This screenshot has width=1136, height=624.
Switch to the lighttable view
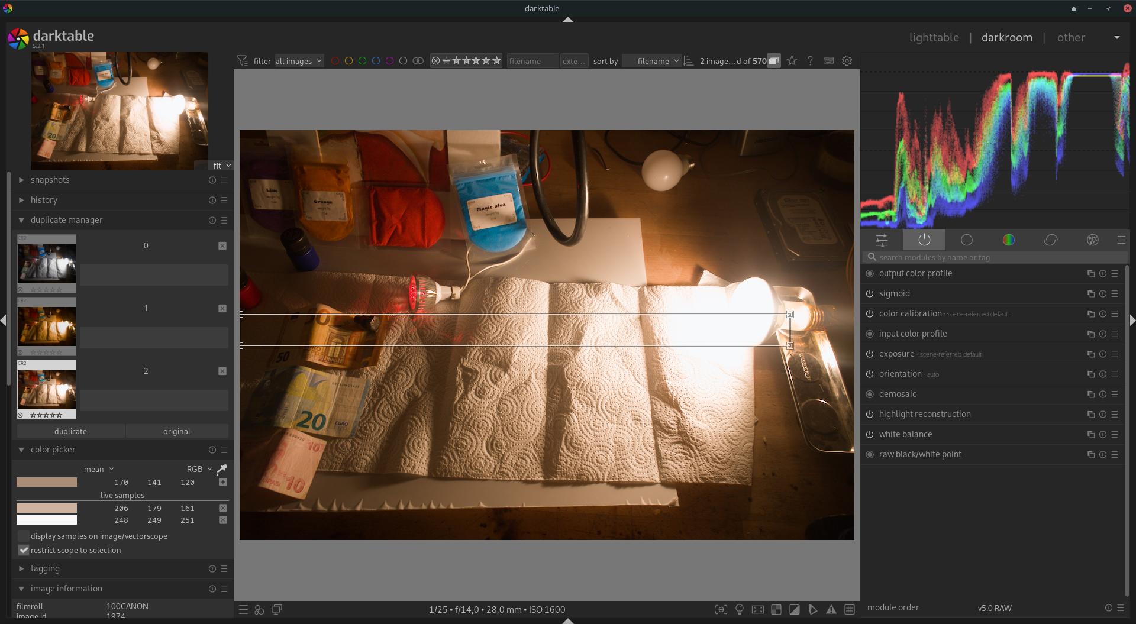tap(934, 37)
